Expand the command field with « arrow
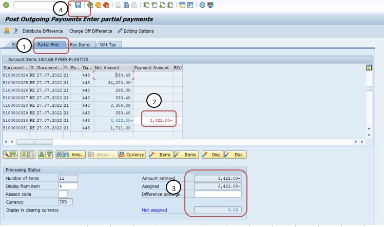Viewport: 384px width, 227px height. (x=70, y=5)
